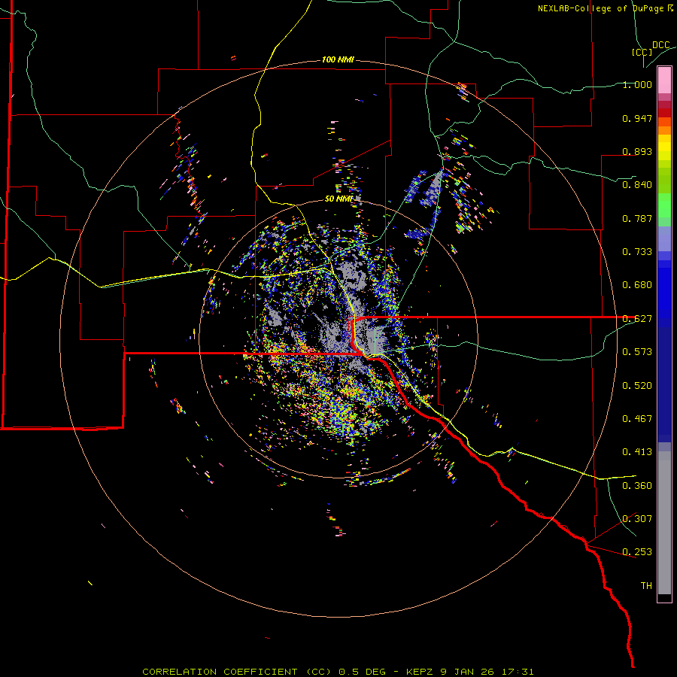Image resolution: width=677 pixels, height=677 pixels.
Task: Click the black radar site dot at map center
Action: click(x=338, y=338)
